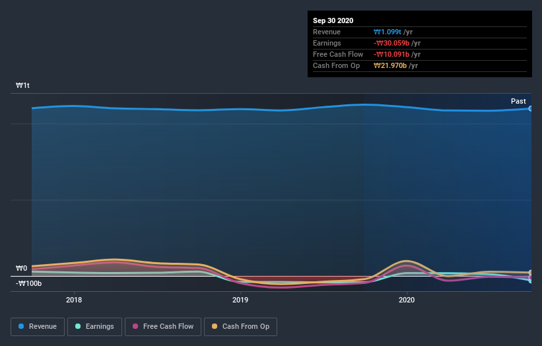Click the pink Free Cash Flow legend dot
This screenshot has height=346, width=542.
[135, 326]
